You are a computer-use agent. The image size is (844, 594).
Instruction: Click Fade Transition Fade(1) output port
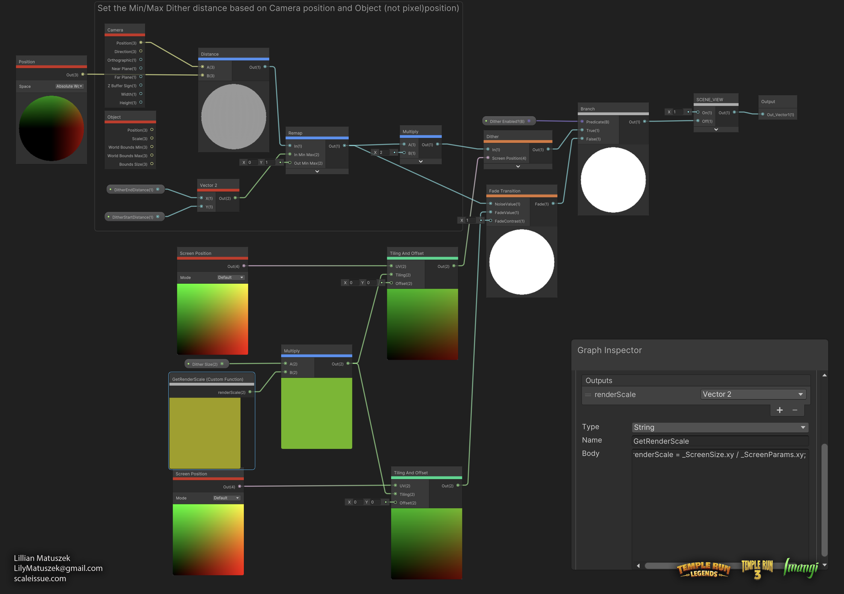coord(553,204)
